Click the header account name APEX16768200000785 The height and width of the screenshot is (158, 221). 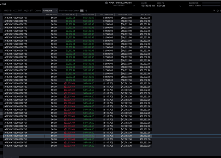click(x=120, y=3)
